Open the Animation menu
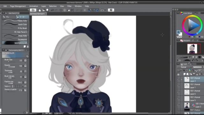 (33, 6)
